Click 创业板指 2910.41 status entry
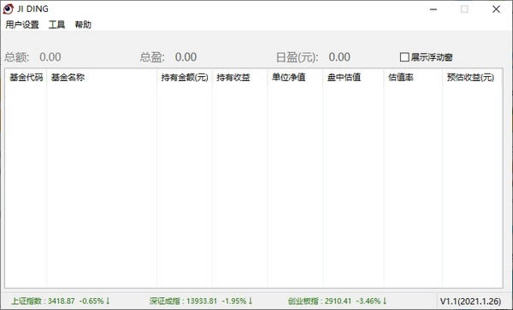513x310 pixels. [338, 301]
